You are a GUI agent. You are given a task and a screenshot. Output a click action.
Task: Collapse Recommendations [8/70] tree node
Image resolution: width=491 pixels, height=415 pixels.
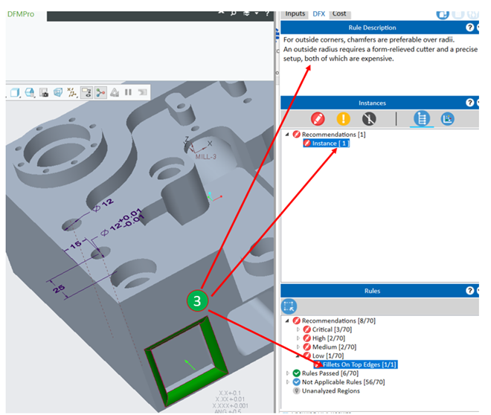[x=287, y=321]
